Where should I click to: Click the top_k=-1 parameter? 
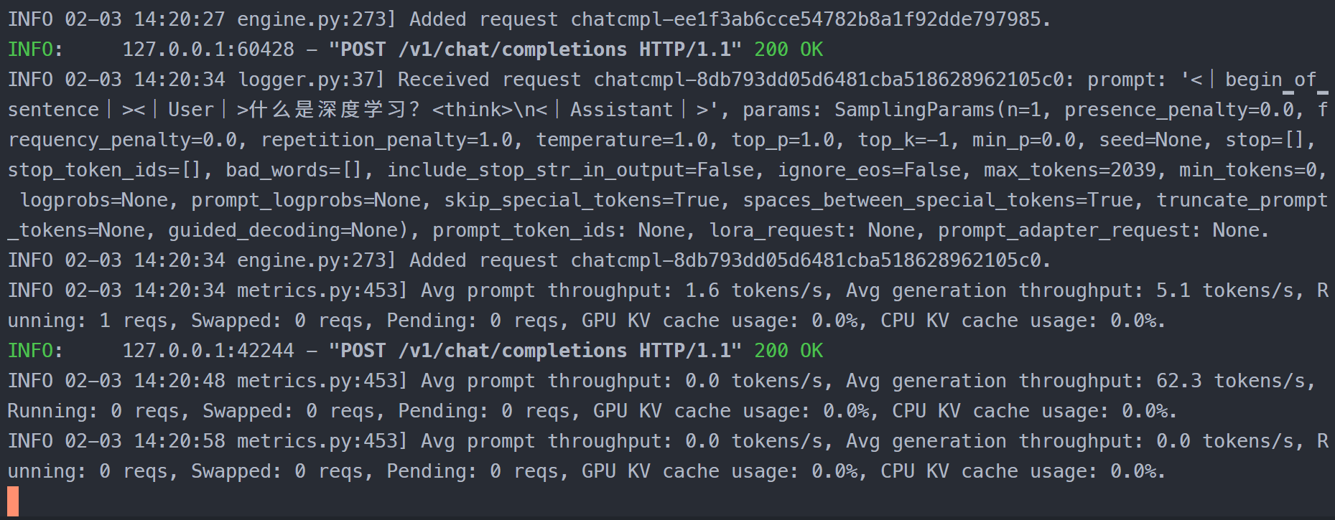click(x=908, y=140)
